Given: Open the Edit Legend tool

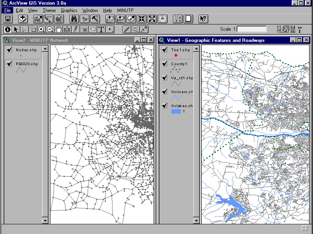Looking at the screenshot, I should pyautogui.click(x=48, y=19).
